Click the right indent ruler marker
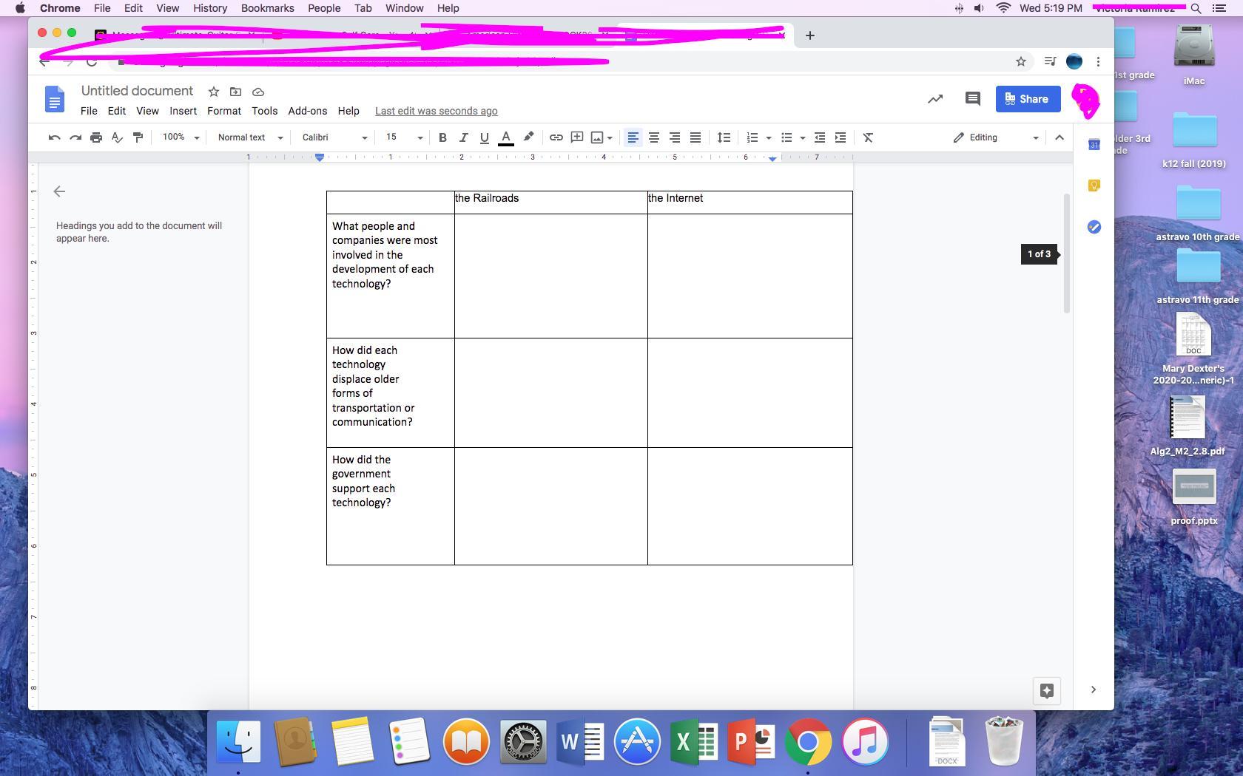 (x=772, y=159)
